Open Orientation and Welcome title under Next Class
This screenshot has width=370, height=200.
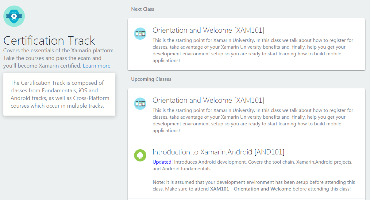tap(208, 30)
